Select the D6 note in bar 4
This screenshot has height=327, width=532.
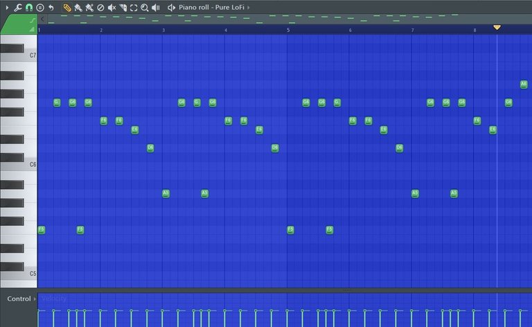pyautogui.click(x=275, y=148)
